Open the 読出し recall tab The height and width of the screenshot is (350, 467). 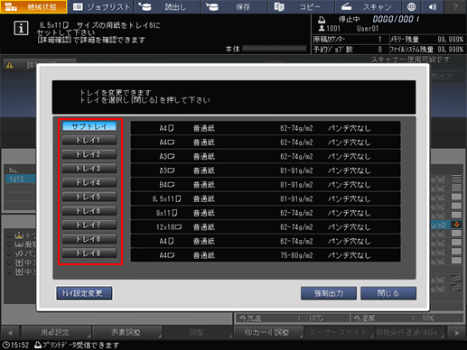(x=168, y=6)
